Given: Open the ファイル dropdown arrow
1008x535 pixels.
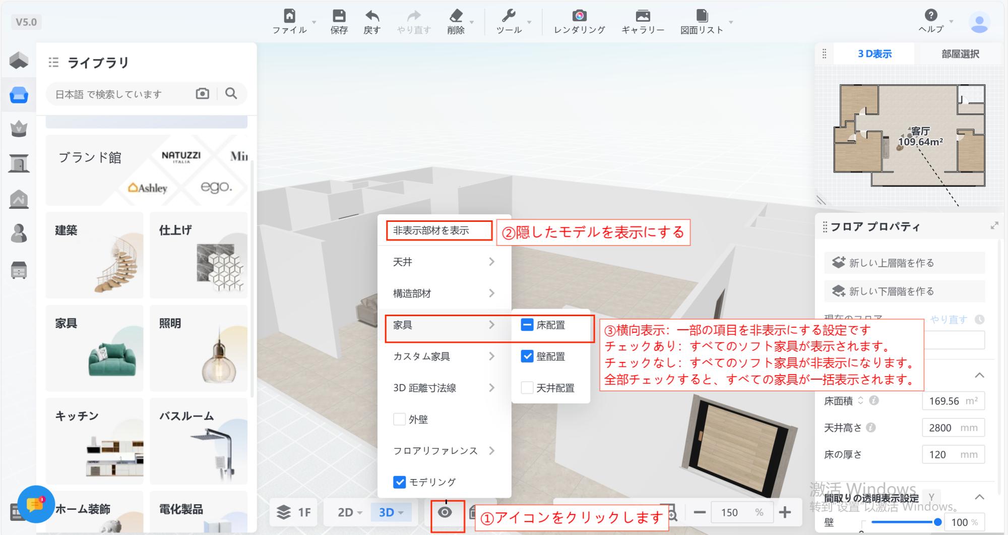Looking at the screenshot, I should 314,22.
